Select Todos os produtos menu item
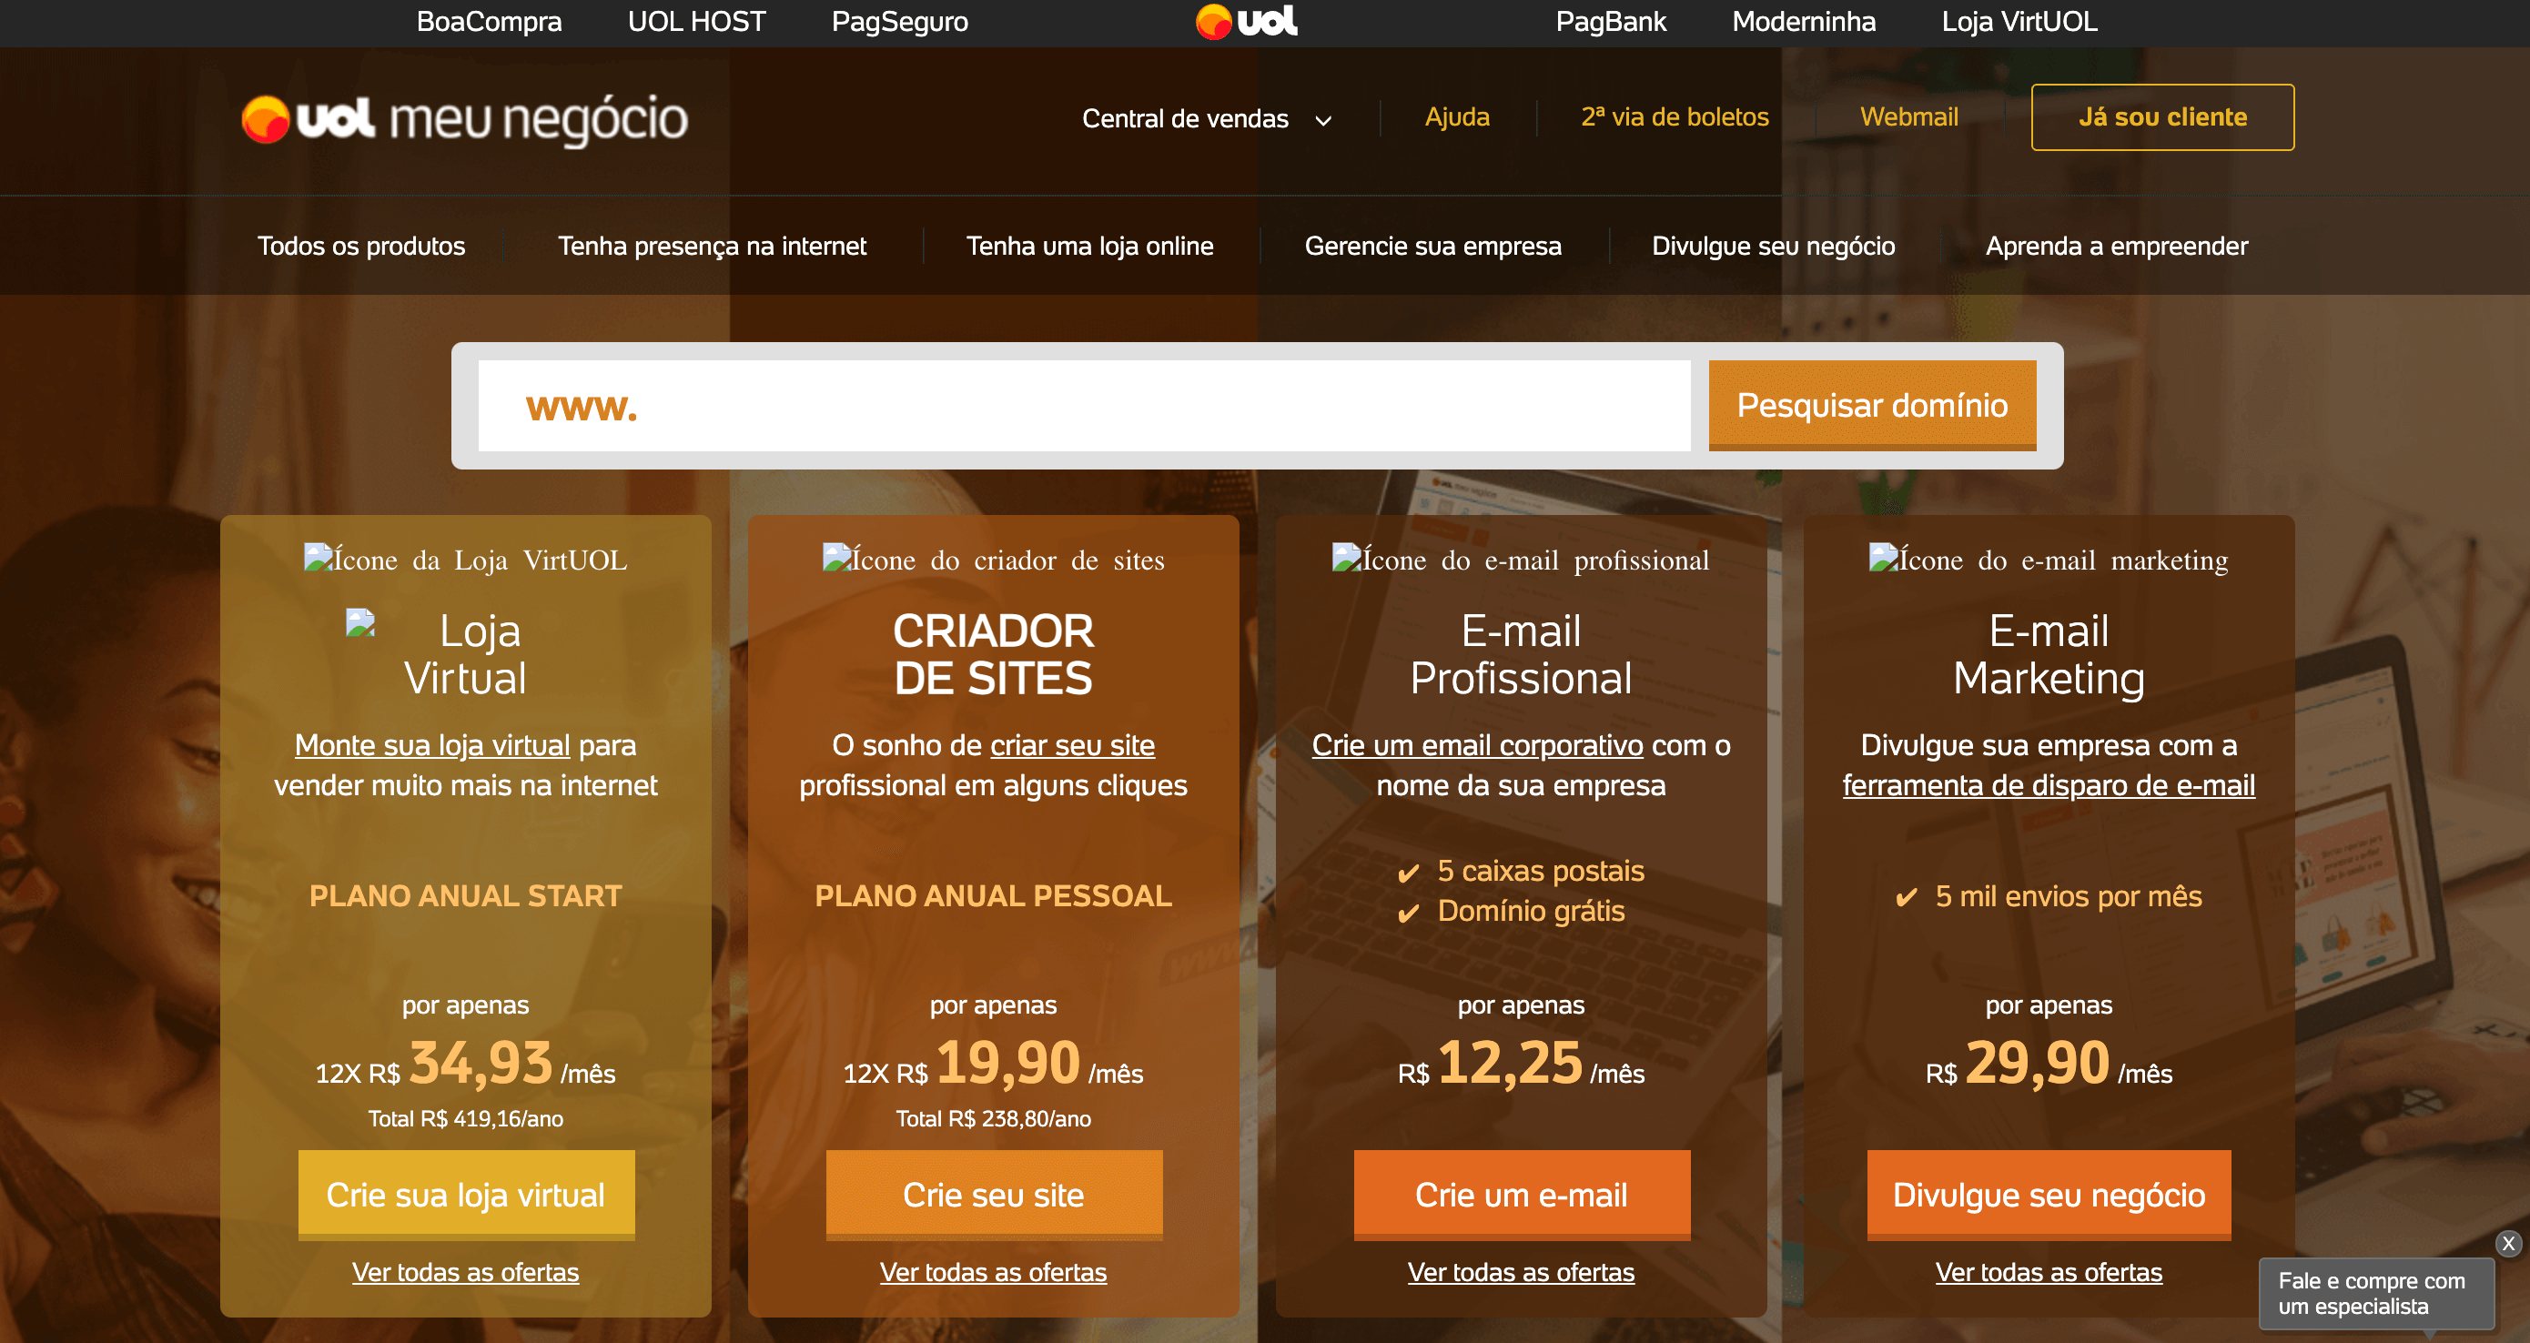Image resolution: width=2530 pixels, height=1343 pixels. pyautogui.click(x=361, y=246)
